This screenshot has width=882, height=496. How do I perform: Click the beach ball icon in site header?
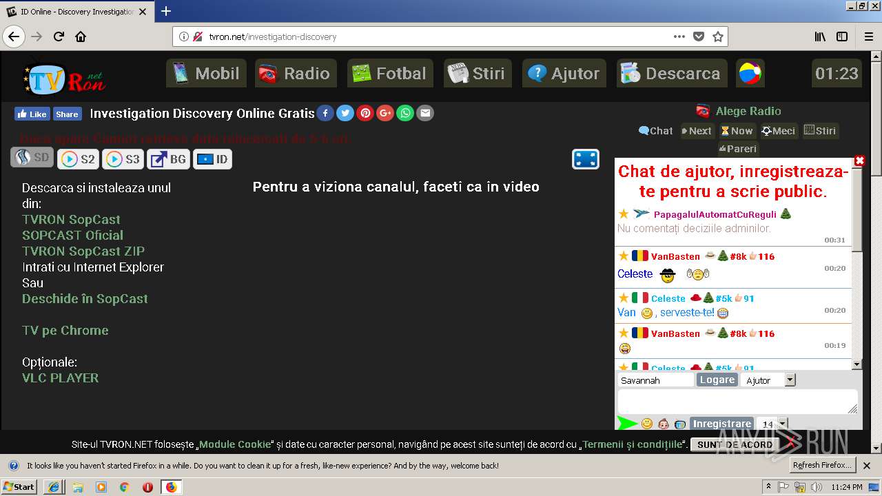(750, 73)
